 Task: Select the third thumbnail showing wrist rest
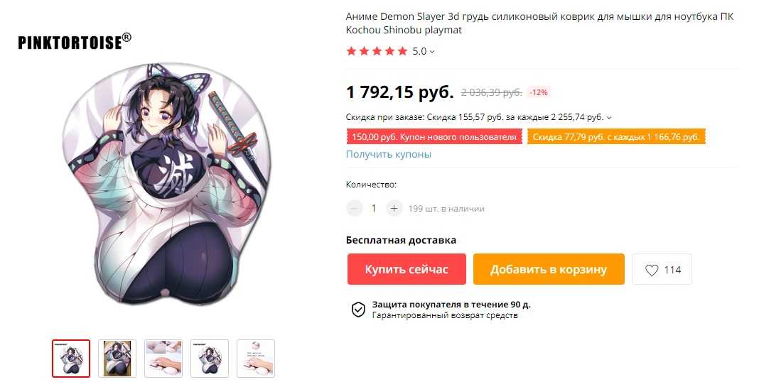pyautogui.click(x=163, y=359)
